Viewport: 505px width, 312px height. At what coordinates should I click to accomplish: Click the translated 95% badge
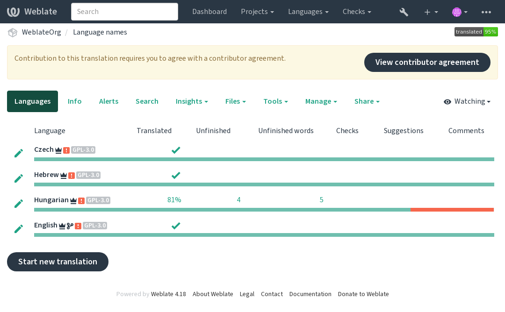click(476, 32)
